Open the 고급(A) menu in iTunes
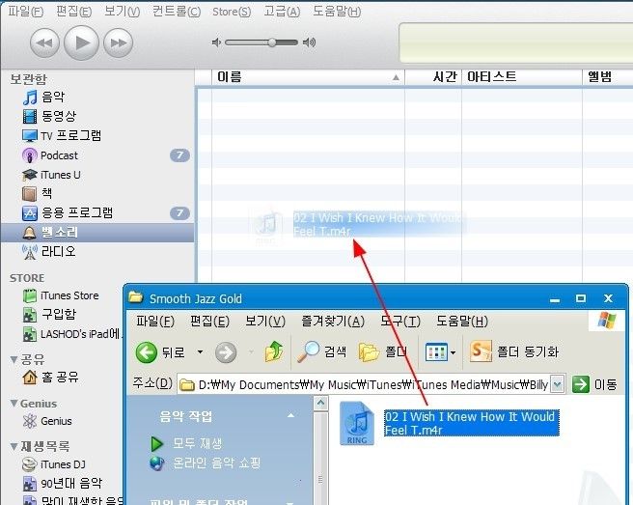This screenshot has height=505, width=633. (x=282, y=12)
